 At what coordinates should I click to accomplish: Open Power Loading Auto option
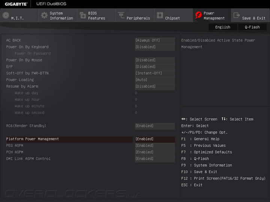[x=155, y=80]
